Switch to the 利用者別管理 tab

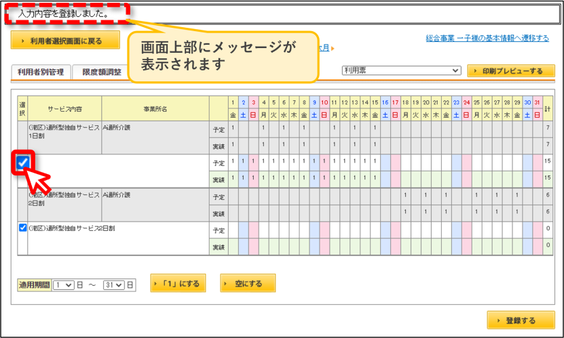click(41, 72)
